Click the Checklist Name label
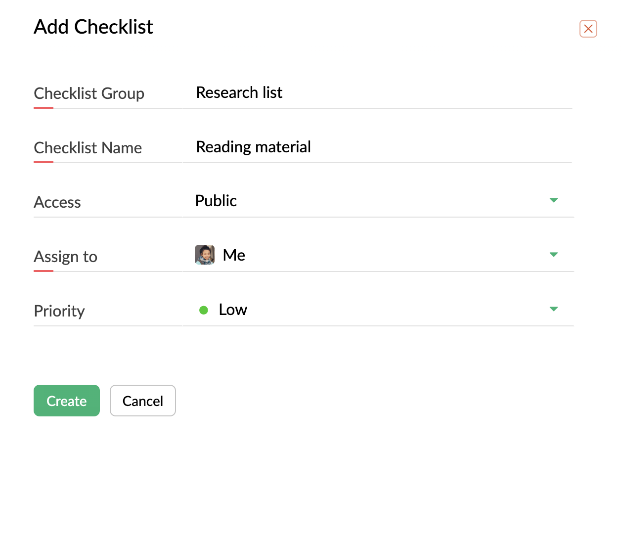 [x=88, y=148]
